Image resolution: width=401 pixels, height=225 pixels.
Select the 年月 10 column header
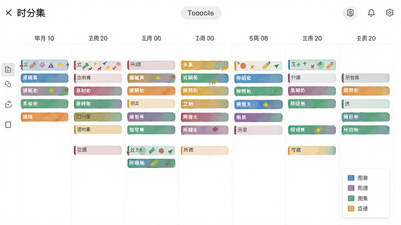[44, 38]
